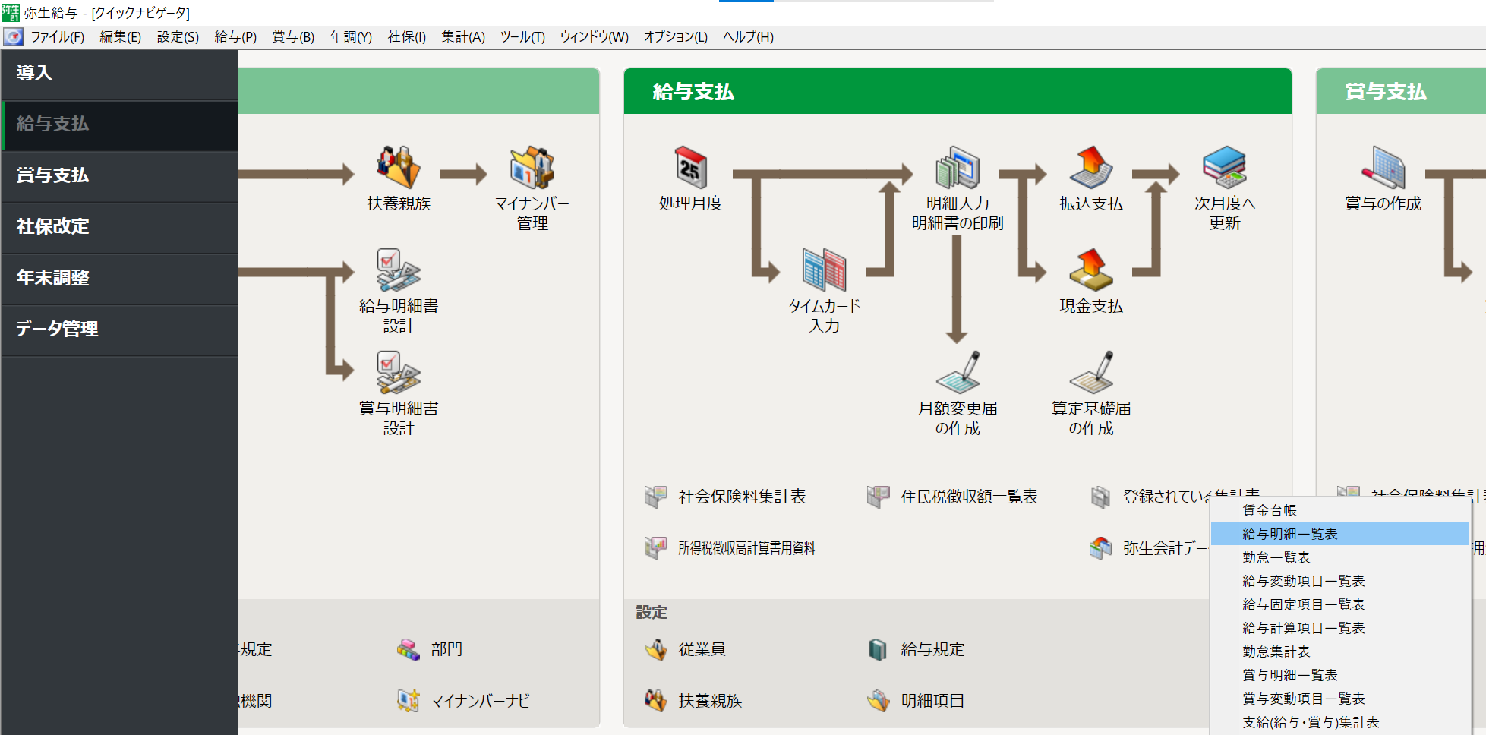Open 月額変更届の作成 icon

pos(957,374)
